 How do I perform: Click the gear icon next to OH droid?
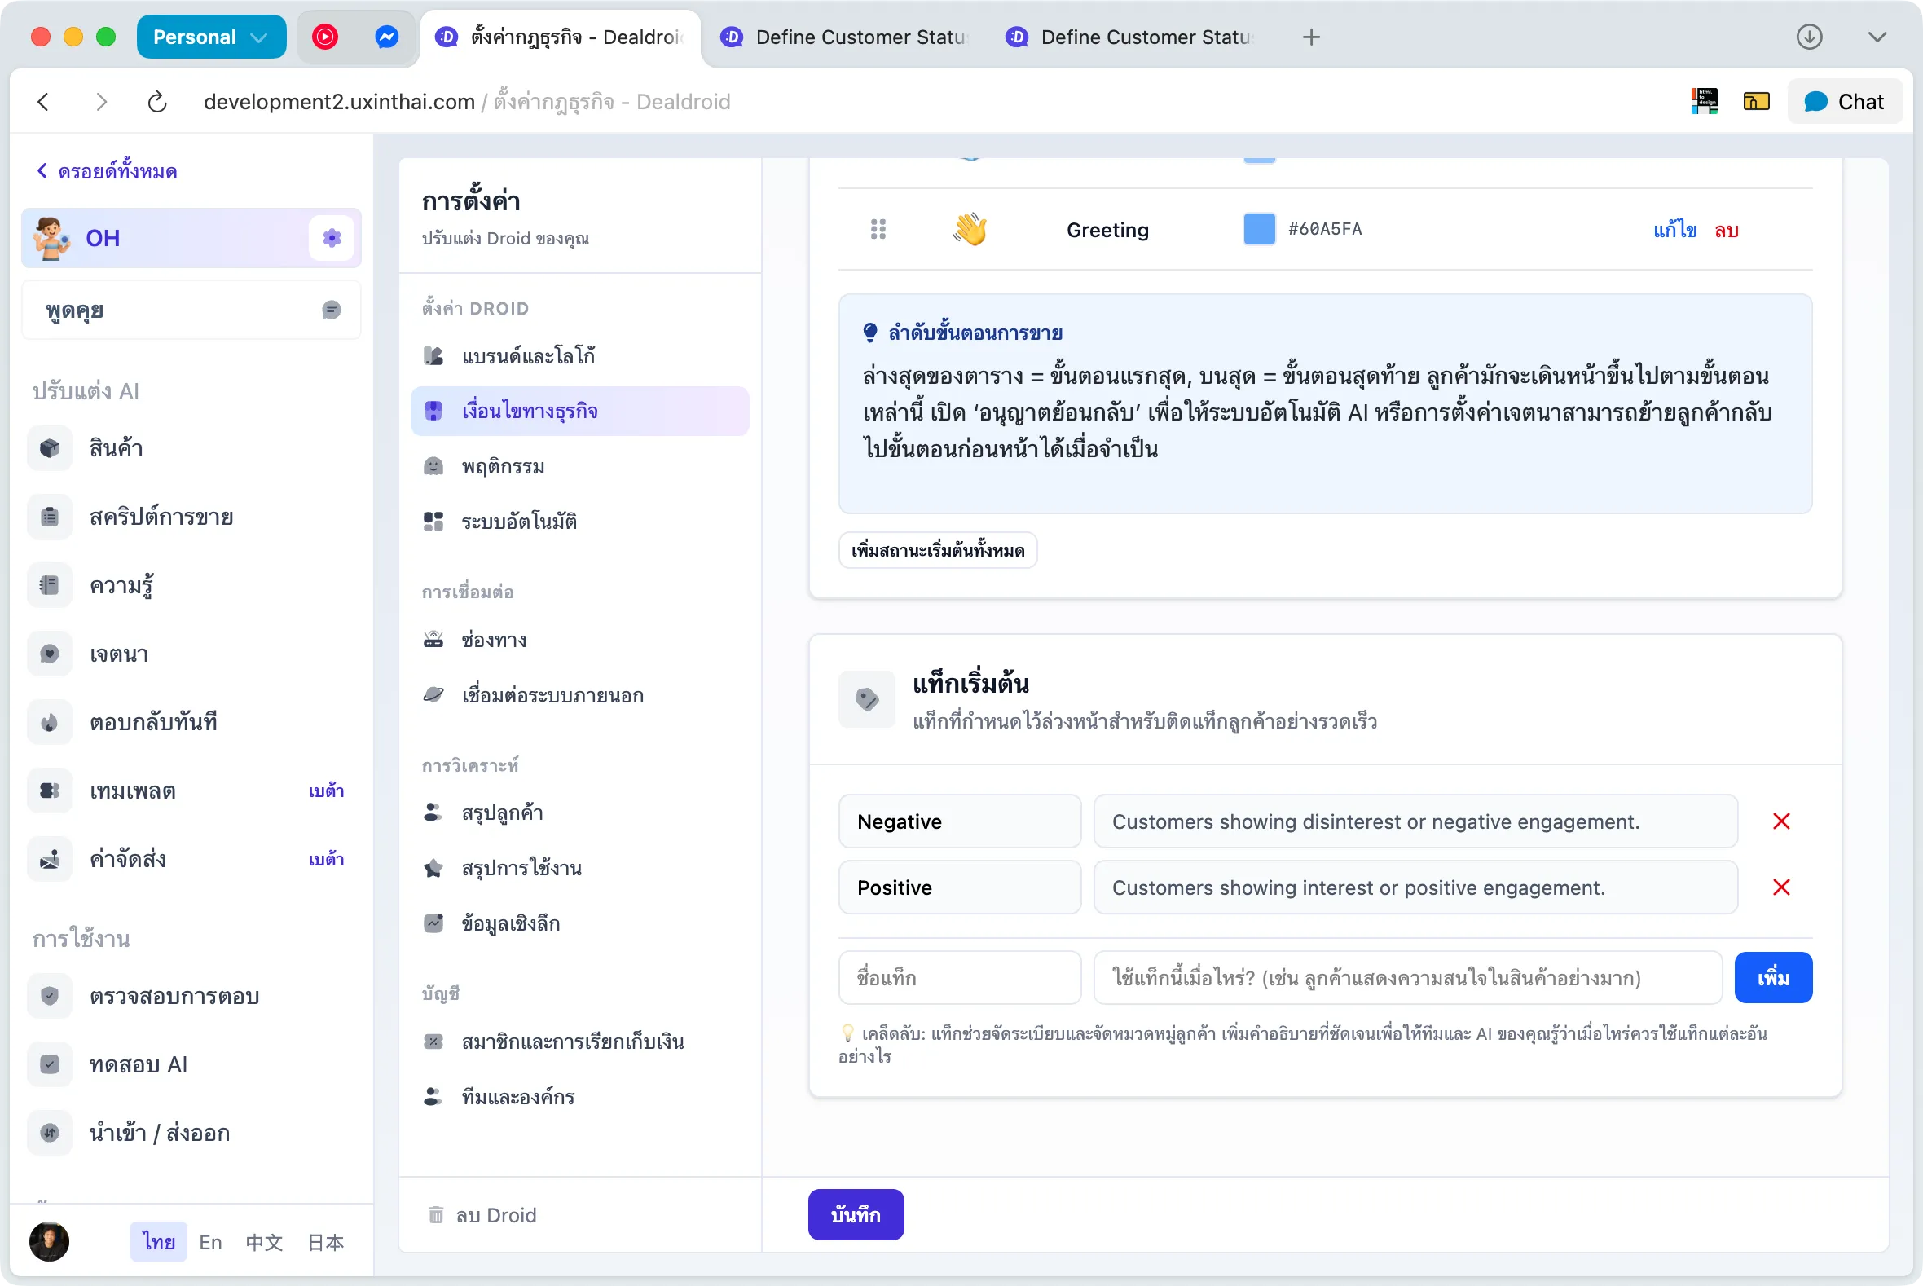tap(332, 238)
